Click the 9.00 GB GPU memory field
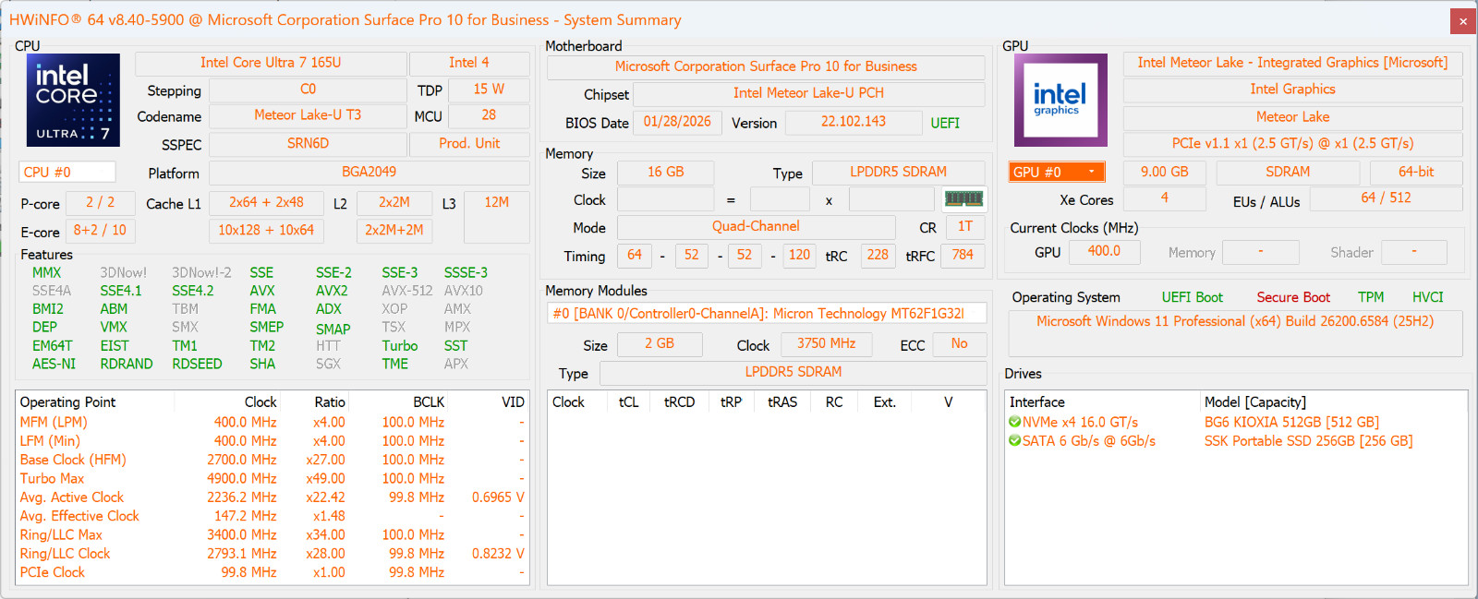Viewport: 1478px width, 599px height. tap(1164, 173)
